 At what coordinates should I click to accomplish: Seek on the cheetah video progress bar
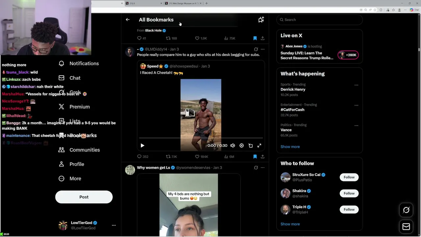click(x=201, y=138)
